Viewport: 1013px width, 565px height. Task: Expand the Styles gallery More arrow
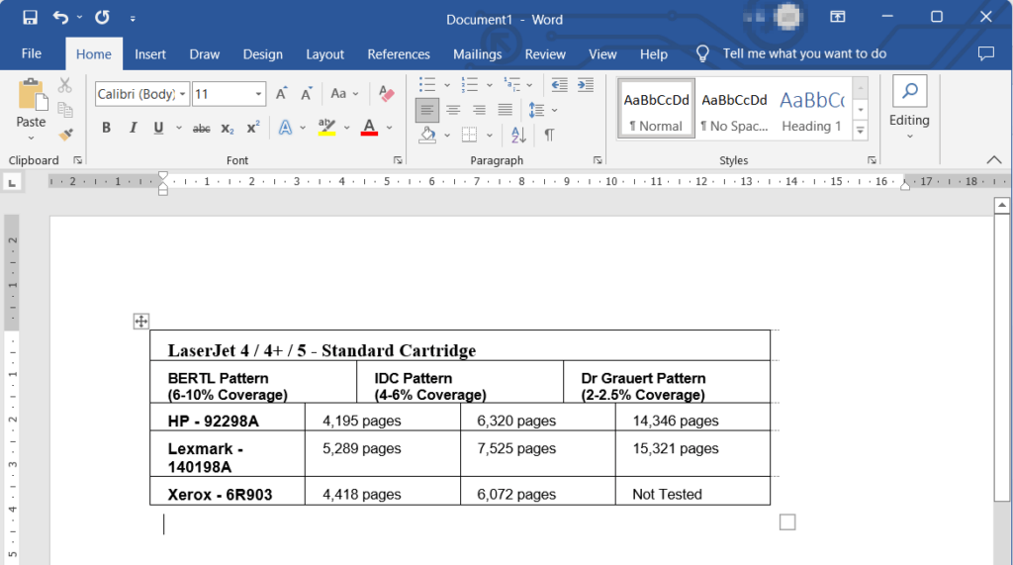(x=860, y=131)
